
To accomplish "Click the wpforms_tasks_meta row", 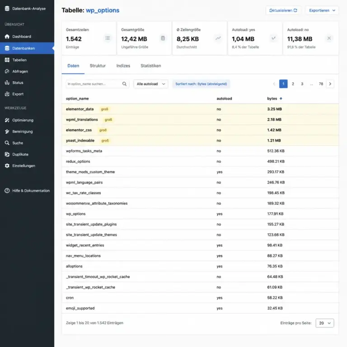I will click(200, 151).
